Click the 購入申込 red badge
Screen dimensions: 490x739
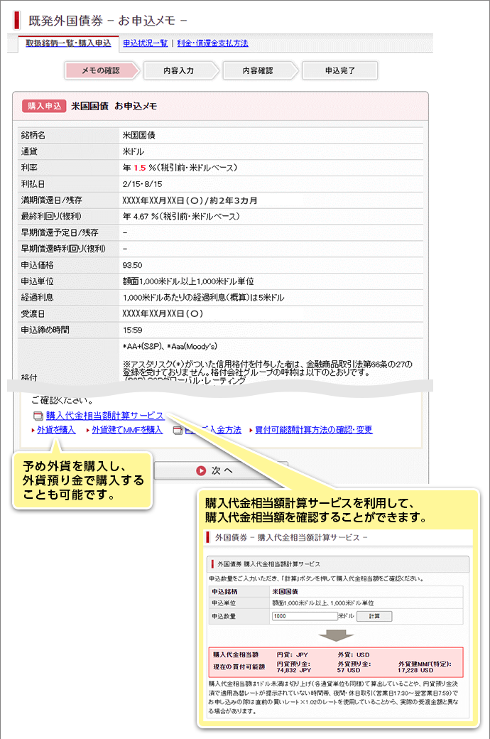[44, 106]
